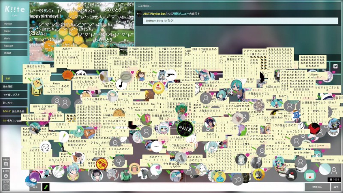Click the おめでとーー comment bubble
343x193 pixels.
tap(316, 146)
